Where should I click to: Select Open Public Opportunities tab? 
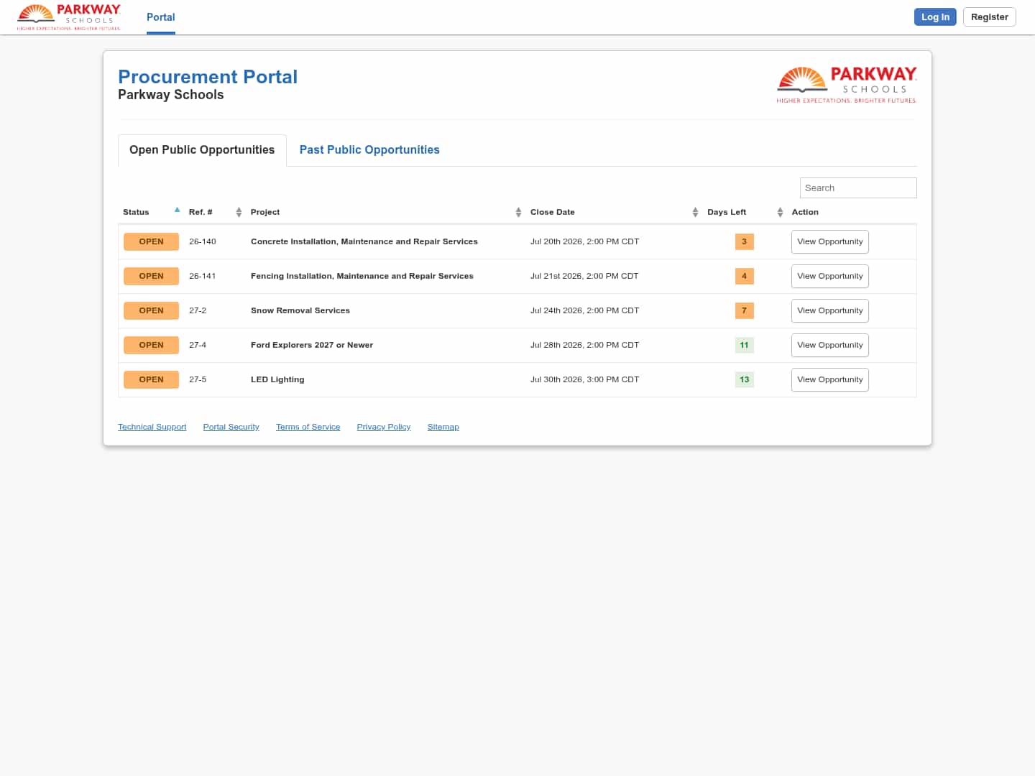pyautogui.click(x=202, y=150)
